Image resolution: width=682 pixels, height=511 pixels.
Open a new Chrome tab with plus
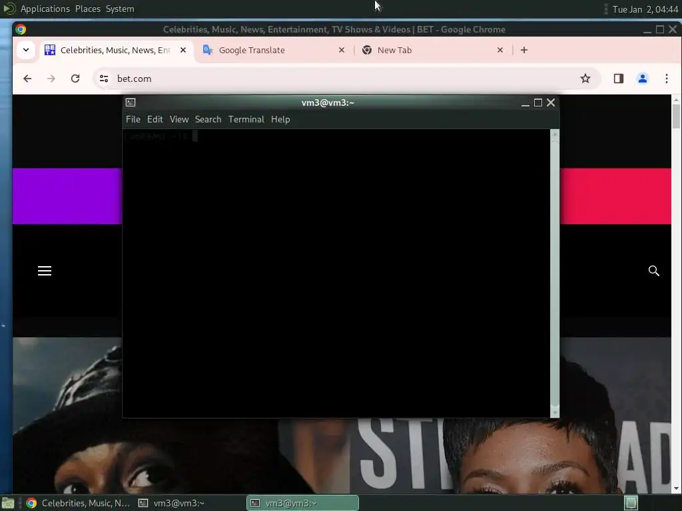coord(524,50)
